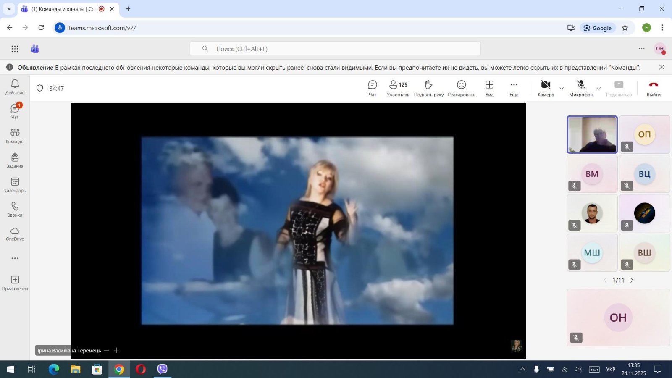
Task: Open sidebar Чат with notification badge
Action: pos(15,111)
